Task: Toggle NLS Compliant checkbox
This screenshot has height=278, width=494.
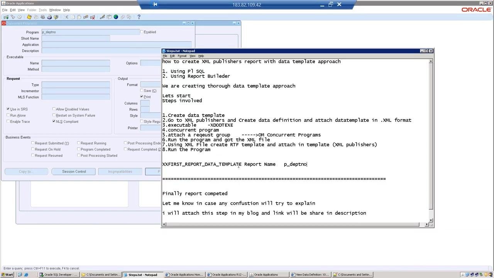Action: point(54,122)
